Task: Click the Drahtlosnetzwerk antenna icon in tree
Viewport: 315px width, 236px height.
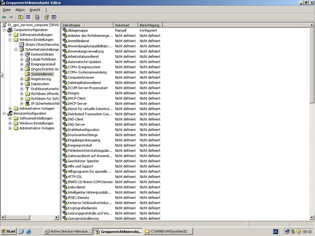Action: coord(27,89)
